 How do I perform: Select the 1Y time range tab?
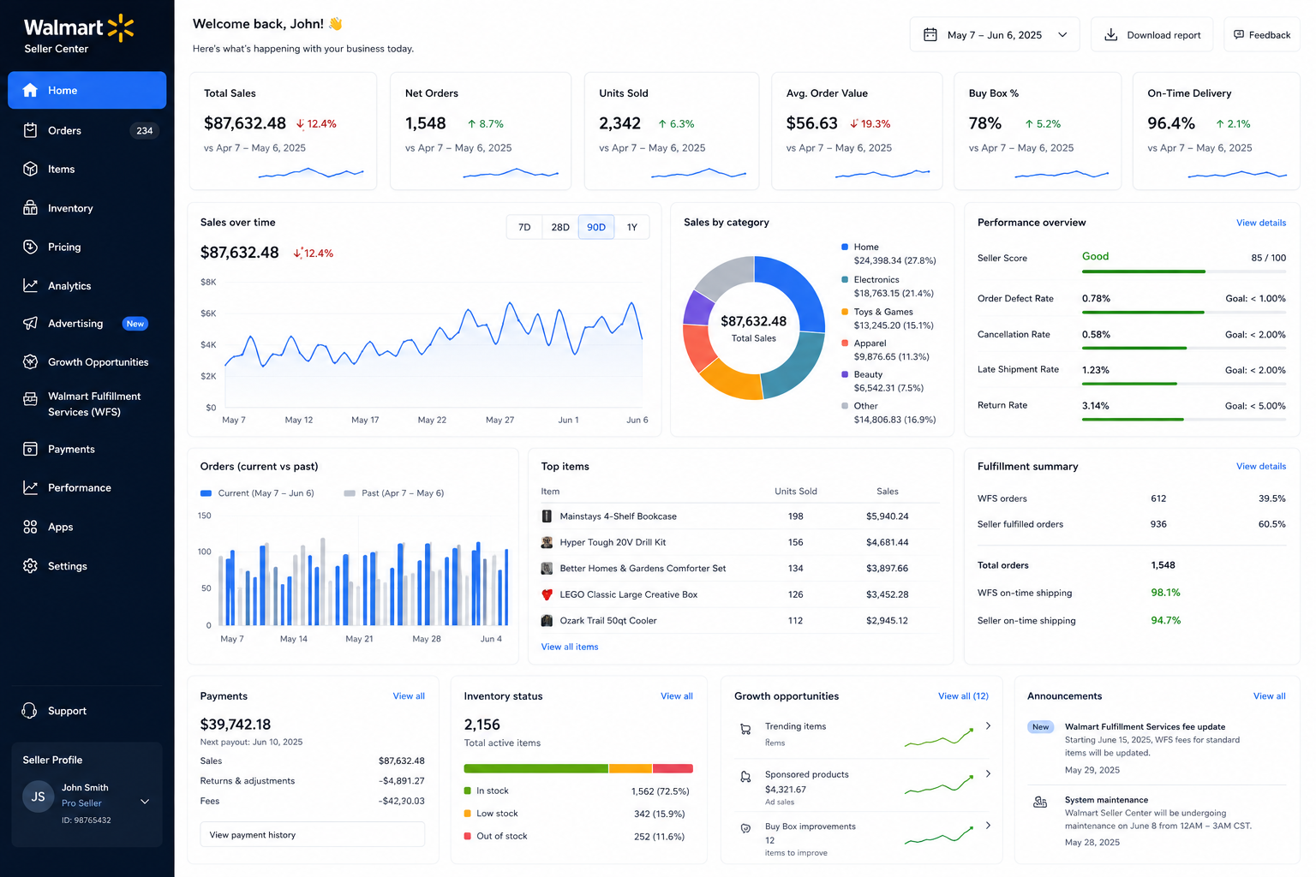click(632, 227)
